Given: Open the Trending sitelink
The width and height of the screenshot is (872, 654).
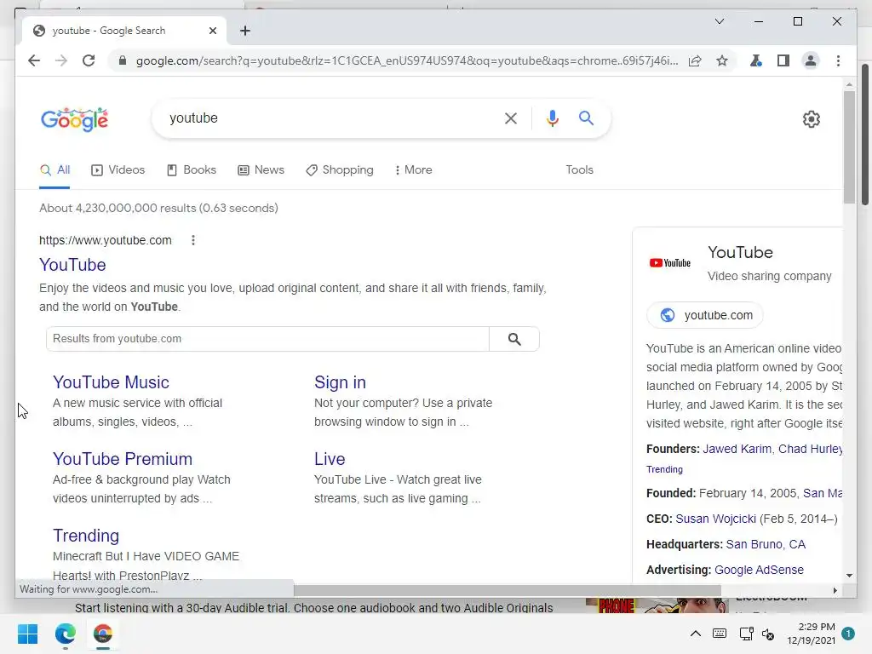Looking at the screenshot, I should 86,536.
